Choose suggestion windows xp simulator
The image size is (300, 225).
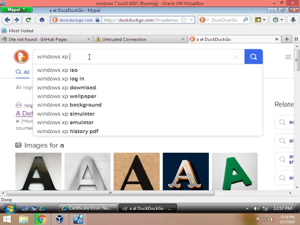point(148,114)
